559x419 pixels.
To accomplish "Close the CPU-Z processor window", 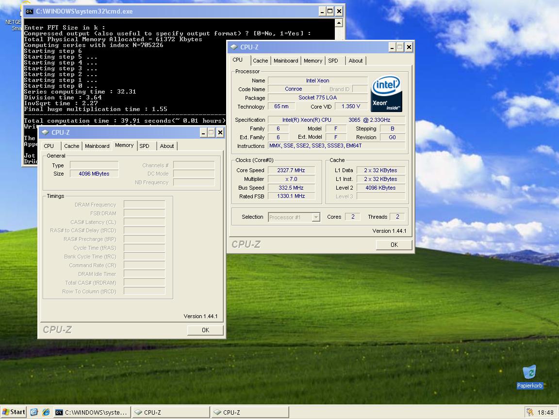I will 409,47.
